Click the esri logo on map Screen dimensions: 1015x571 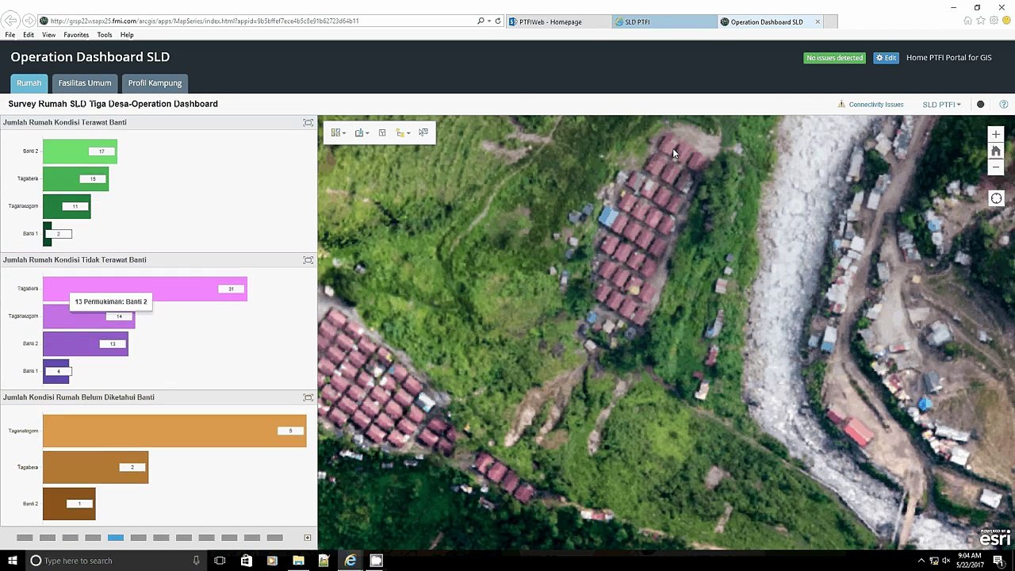(995, 538)
